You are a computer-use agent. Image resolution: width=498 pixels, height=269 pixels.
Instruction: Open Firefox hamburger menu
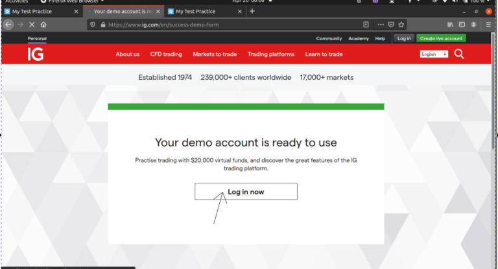(488, 25)
